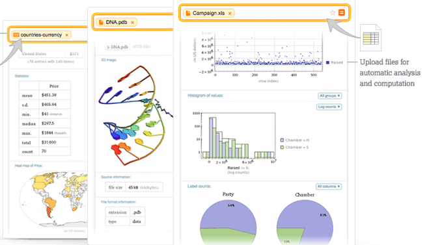This screenshot has height=245, width=429.
Task: Click the favorite star icon in Campaign input
Action: click(333, 12)
